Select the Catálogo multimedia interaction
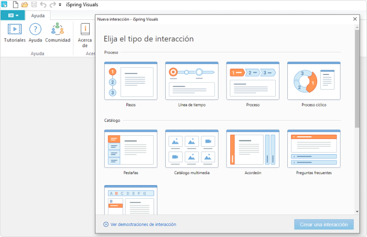The width and height of the screenshot is (367, 237). pyautogui.click(x=192, y=149)
